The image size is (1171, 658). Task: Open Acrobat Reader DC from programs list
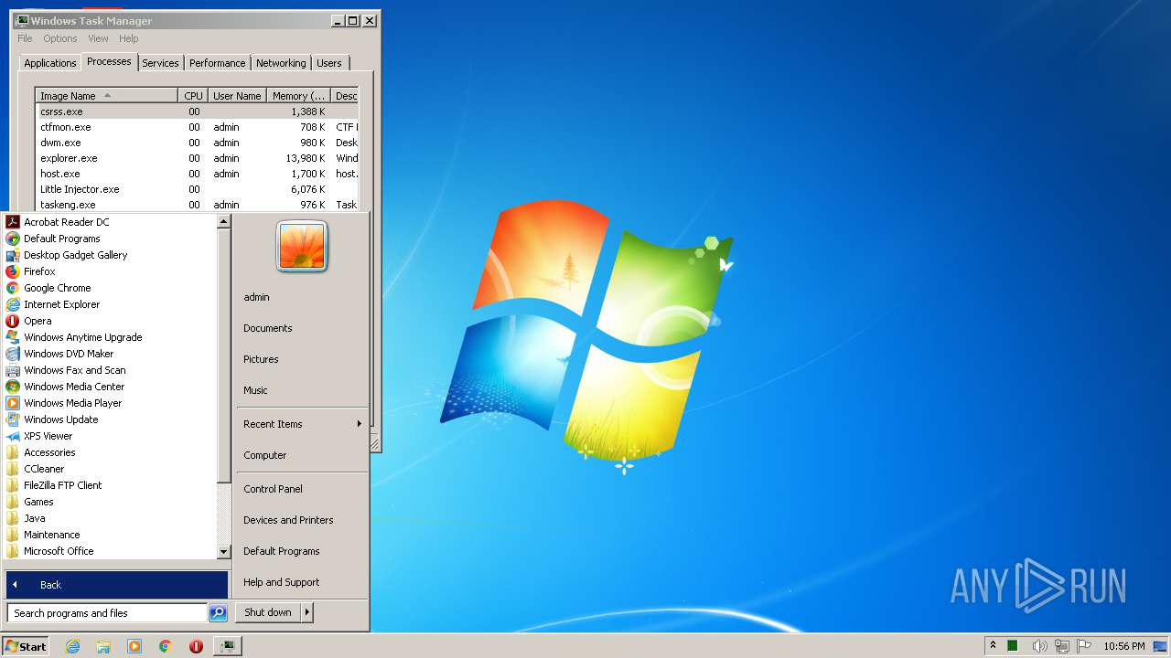(x=66, y=222)
